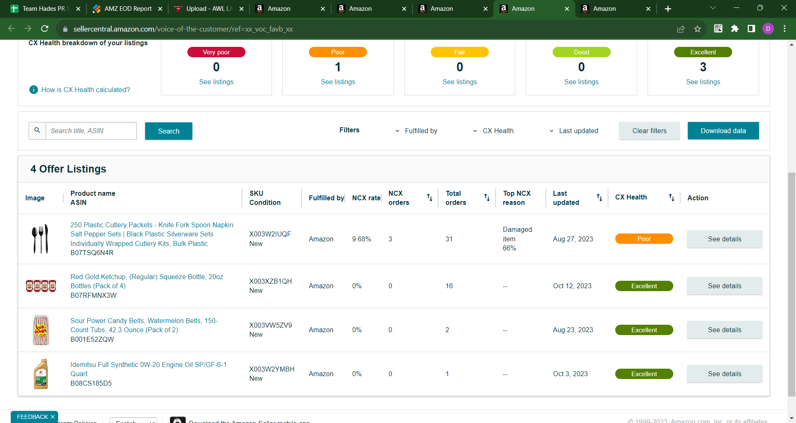Open the Chrome three-dot menu

(x=784, y=29)
